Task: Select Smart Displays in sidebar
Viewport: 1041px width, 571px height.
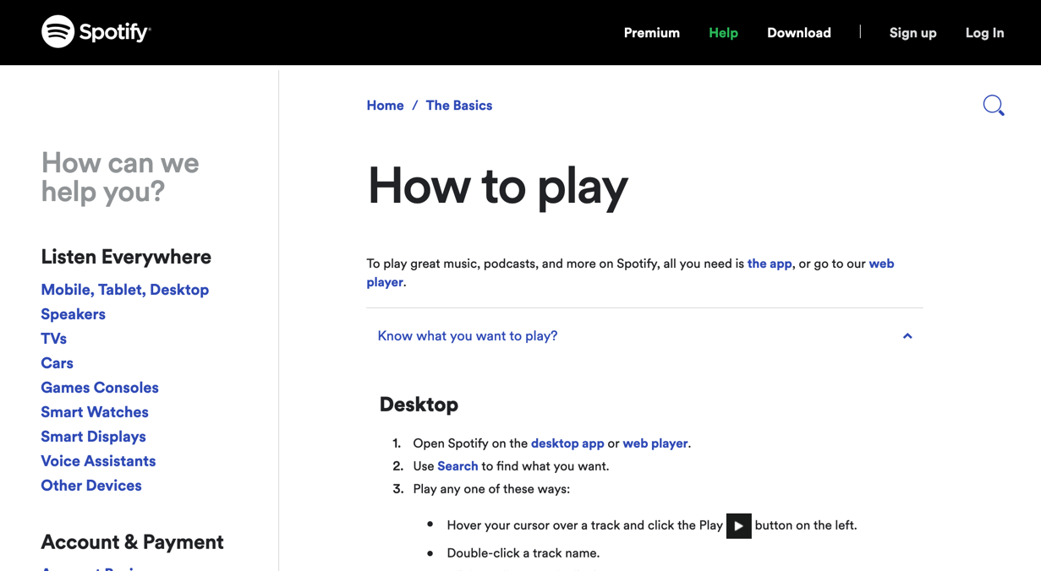Action: [93, 437]
